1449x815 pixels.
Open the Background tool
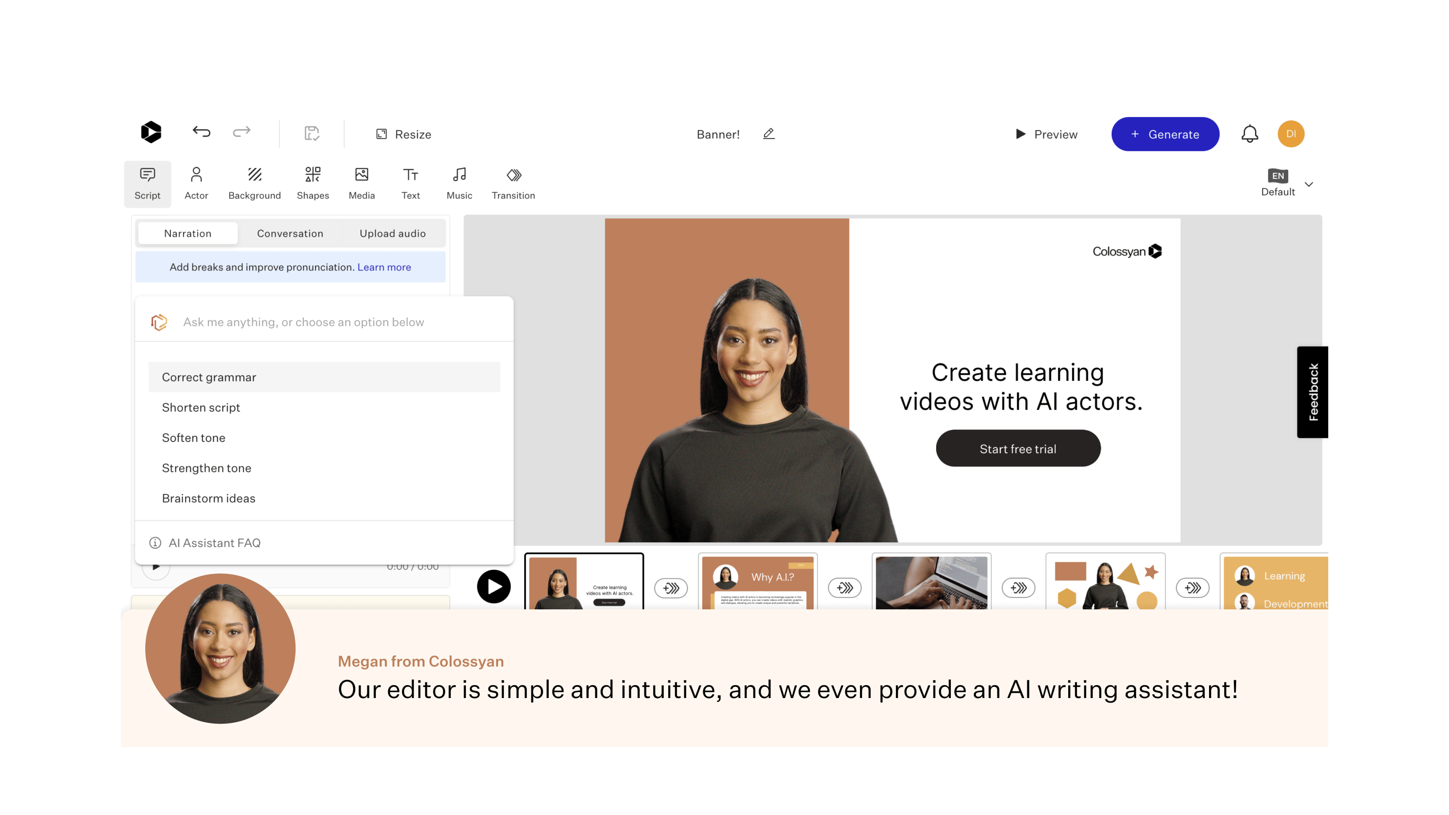254,183
